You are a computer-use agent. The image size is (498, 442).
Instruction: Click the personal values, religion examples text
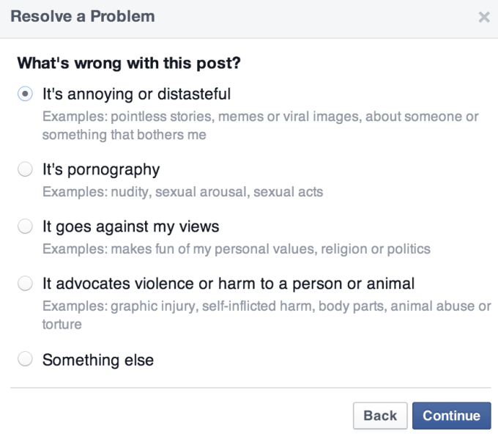tap(236, 248)
